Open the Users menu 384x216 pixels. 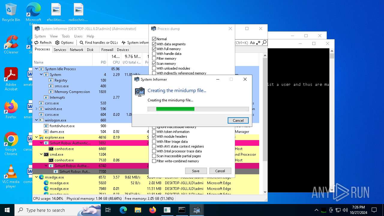[x=78, y=36]
